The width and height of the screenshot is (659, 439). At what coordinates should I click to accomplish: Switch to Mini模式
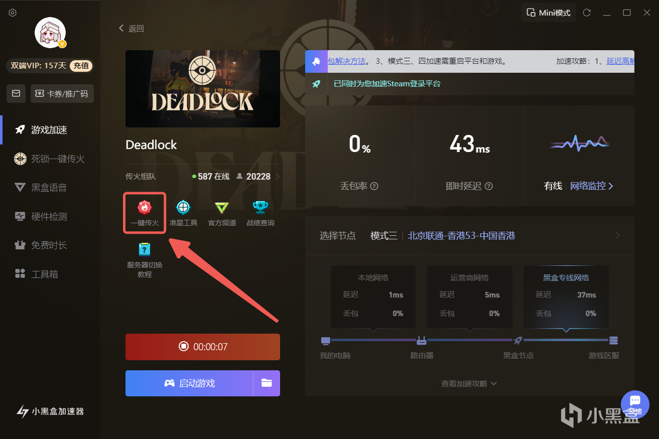click(548, 13)
